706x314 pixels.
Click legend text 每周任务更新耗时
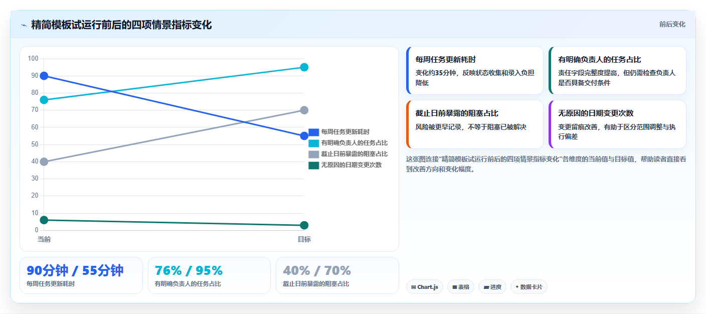(345, 132)
